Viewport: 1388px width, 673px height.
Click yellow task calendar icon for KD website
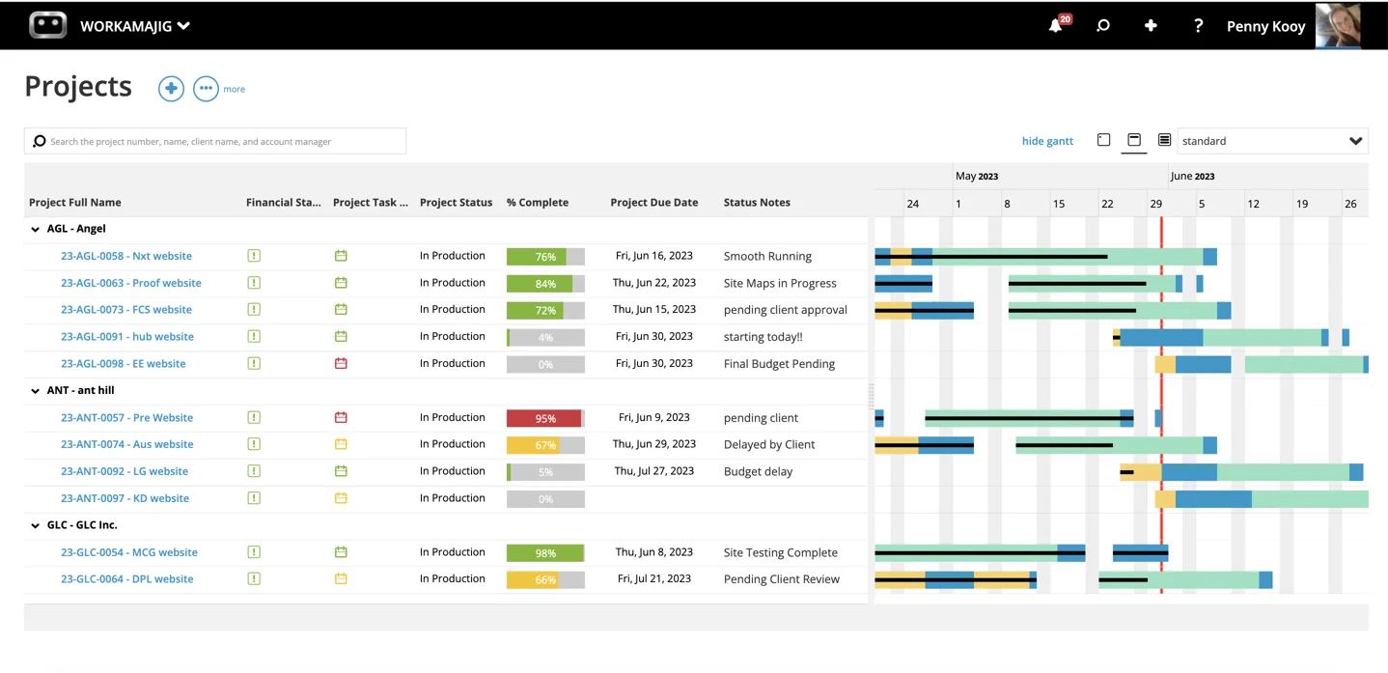(341, 498)
